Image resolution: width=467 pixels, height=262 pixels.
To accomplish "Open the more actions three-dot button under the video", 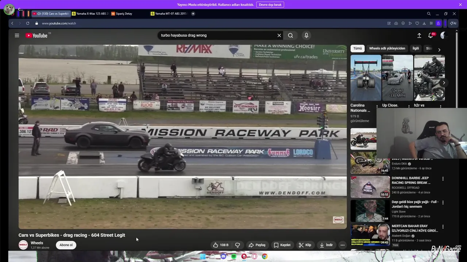I will point(343,245).
